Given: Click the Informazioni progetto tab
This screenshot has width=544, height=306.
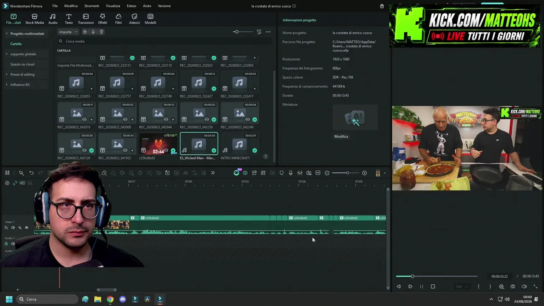Looking at the screenshot, I should tap(299, 20).
